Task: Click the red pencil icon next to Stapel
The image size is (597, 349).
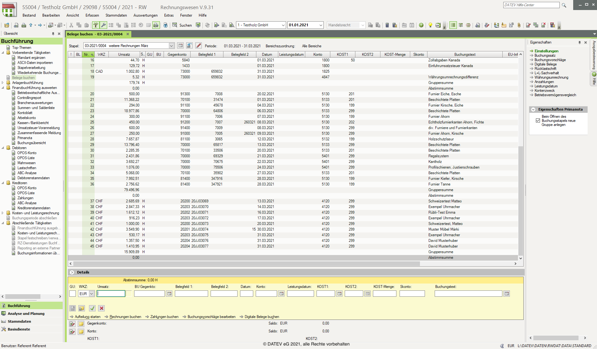Action: 198,46
